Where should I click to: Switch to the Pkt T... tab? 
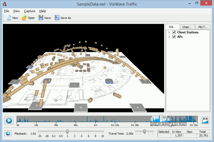tap(203, 27)
